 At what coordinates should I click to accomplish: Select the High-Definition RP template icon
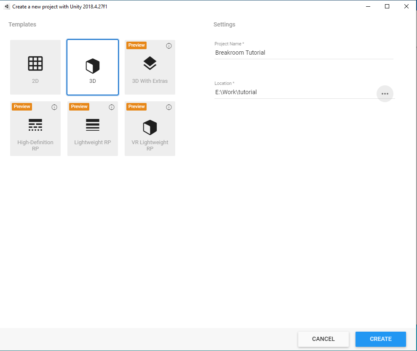pos(35,125)
